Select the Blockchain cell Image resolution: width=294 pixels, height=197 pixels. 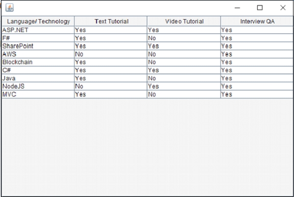click(38, 62)
